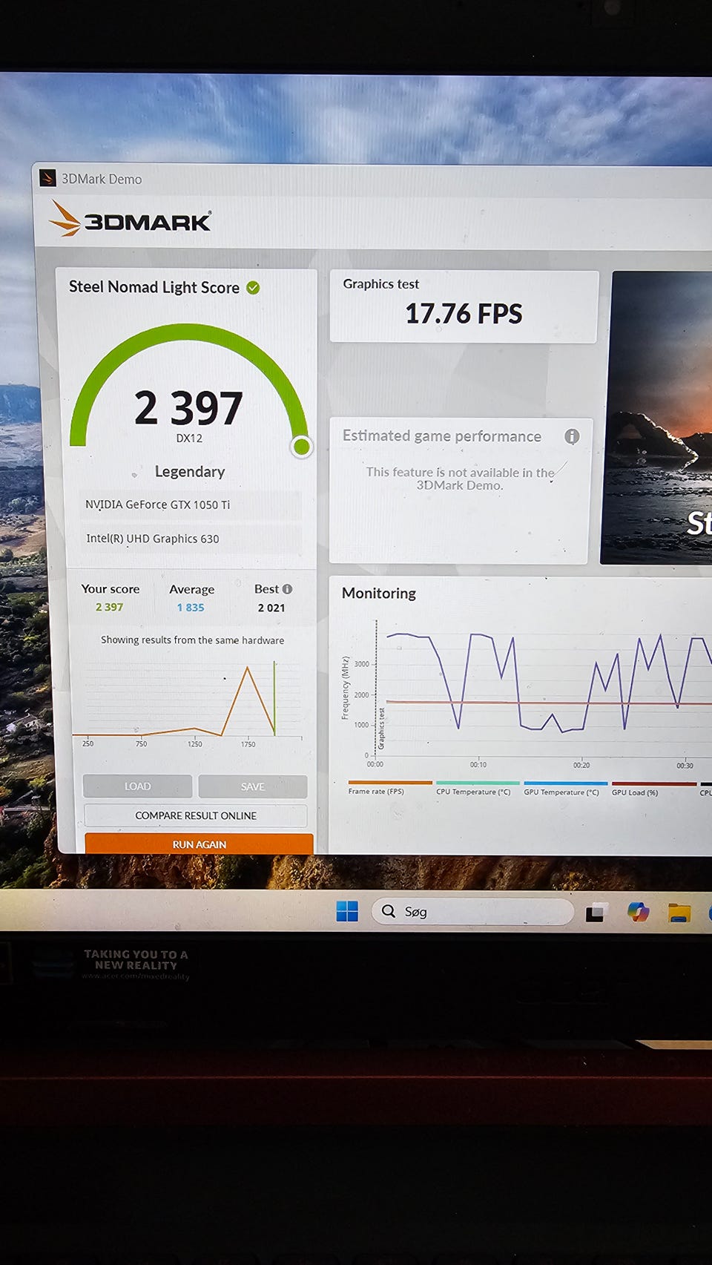Image resolution: width=712 pixels, height=1265 pixels.
Task: Launch Copilot from the taskbar
Action: click(x=638, y=912)
